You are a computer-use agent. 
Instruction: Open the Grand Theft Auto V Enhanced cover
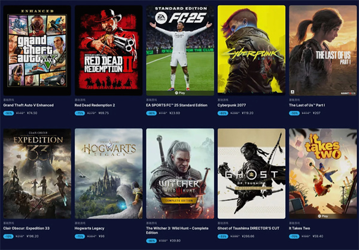point(37,50)
